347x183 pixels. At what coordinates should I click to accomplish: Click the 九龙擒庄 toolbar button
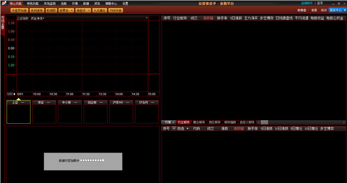coord(99,10)
